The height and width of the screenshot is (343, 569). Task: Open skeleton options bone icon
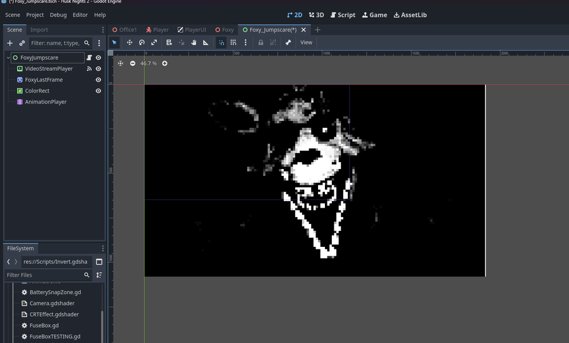pos(288,42)
